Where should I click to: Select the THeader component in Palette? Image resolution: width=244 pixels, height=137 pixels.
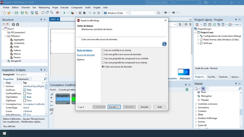(x=205, y=100)
